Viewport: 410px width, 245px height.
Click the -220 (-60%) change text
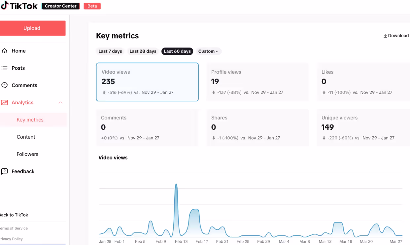point(340,138)
